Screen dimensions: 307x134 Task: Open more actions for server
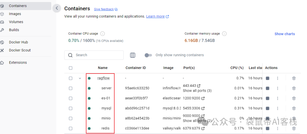pyautogui.click(x=277, y=88)
